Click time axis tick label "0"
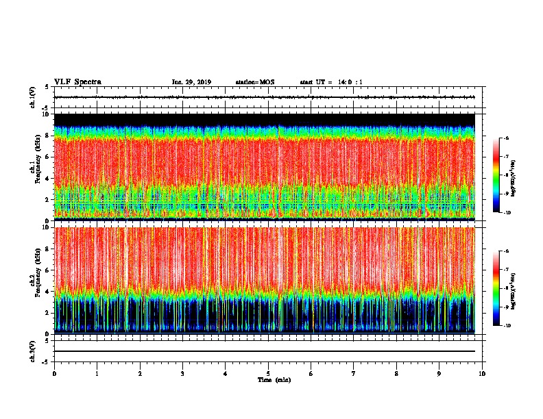 click(x=54, y=374)
